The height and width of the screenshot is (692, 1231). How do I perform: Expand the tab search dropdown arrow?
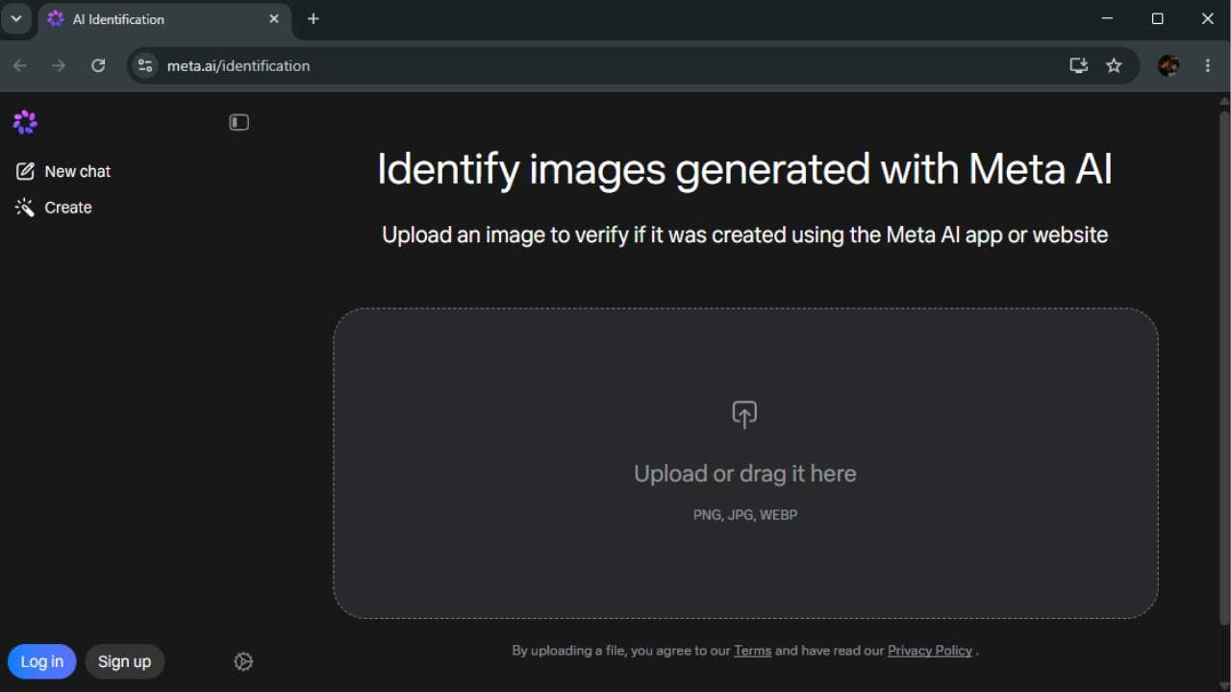[x=16, y=18]
